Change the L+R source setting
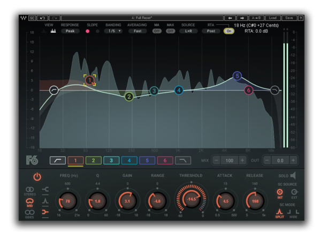Image resolution: width=321 pixels, height=232 pixels. (x=188, y=31)
